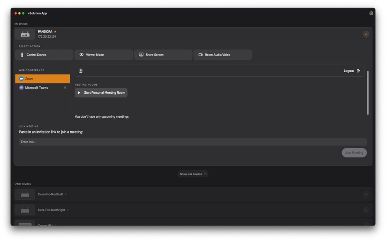The image size is (386, 241).
Task: Click the Join Meeting button
Action: [354, 153]
